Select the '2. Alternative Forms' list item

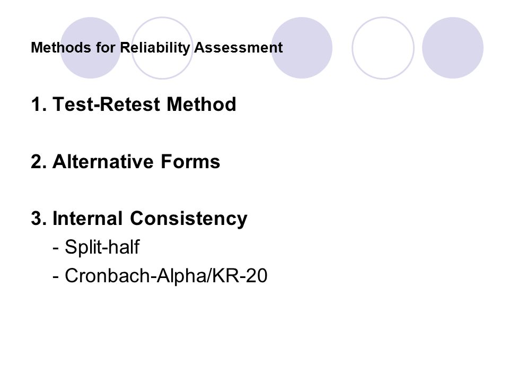tap(125, 161)
